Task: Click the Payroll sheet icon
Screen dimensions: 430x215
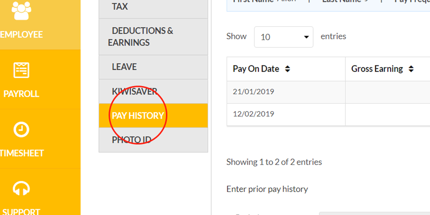Action: pos(21,70)
